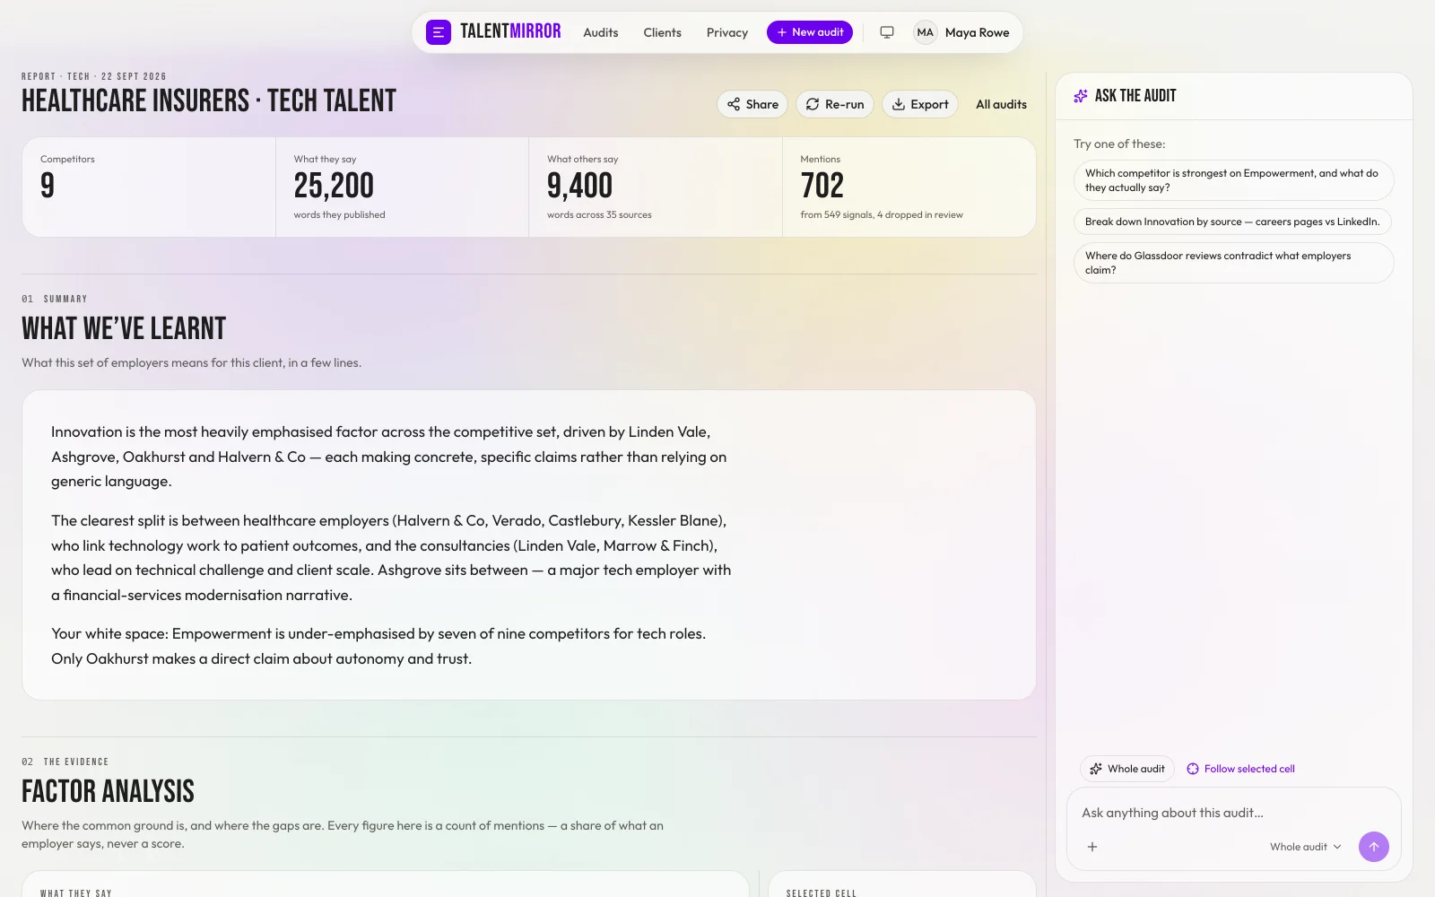Open the All audits link
The image size is (1435, 897).
(1001, 104)
